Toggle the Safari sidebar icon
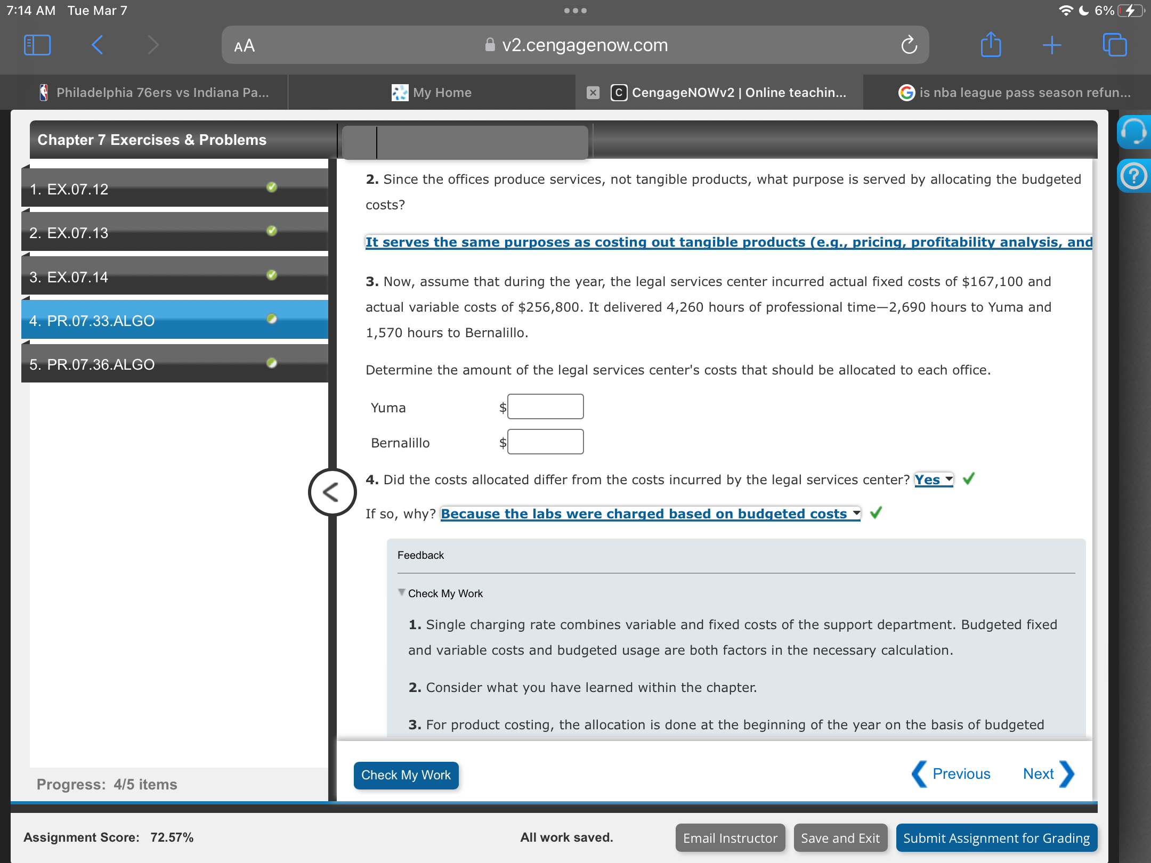Image resolution: width=1151 pixels, height=863 pixels. [x=37, y=45]
